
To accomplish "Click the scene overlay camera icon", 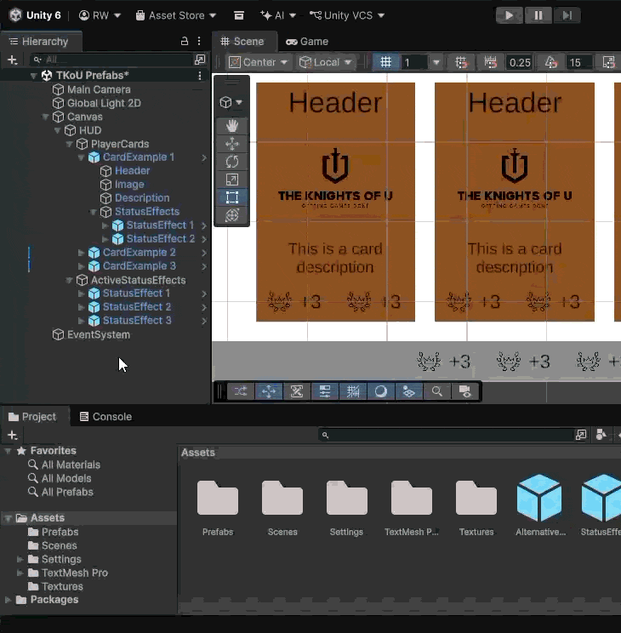I will click(464, 391).
